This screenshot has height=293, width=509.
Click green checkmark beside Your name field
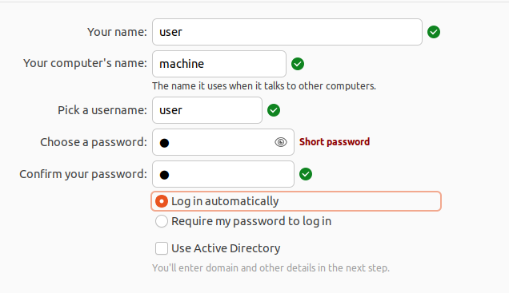pos(434,32)
